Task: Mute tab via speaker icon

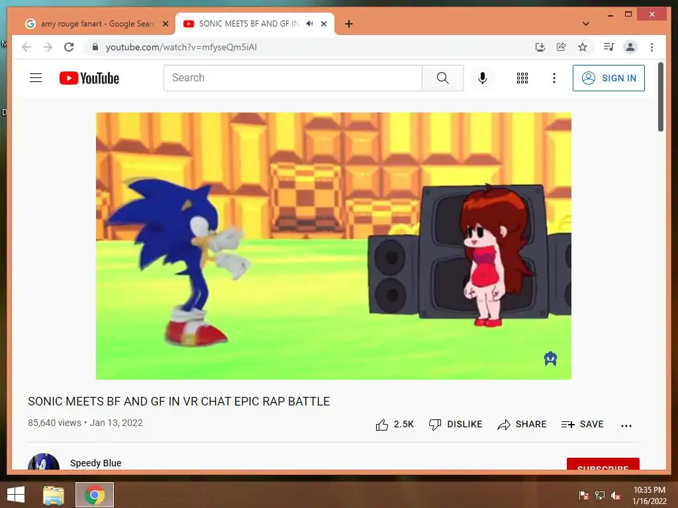Action: pyautogui.click(x=310, y=24)
